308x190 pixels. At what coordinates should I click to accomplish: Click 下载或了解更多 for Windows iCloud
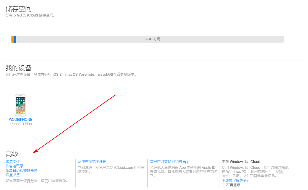(235, 180)
